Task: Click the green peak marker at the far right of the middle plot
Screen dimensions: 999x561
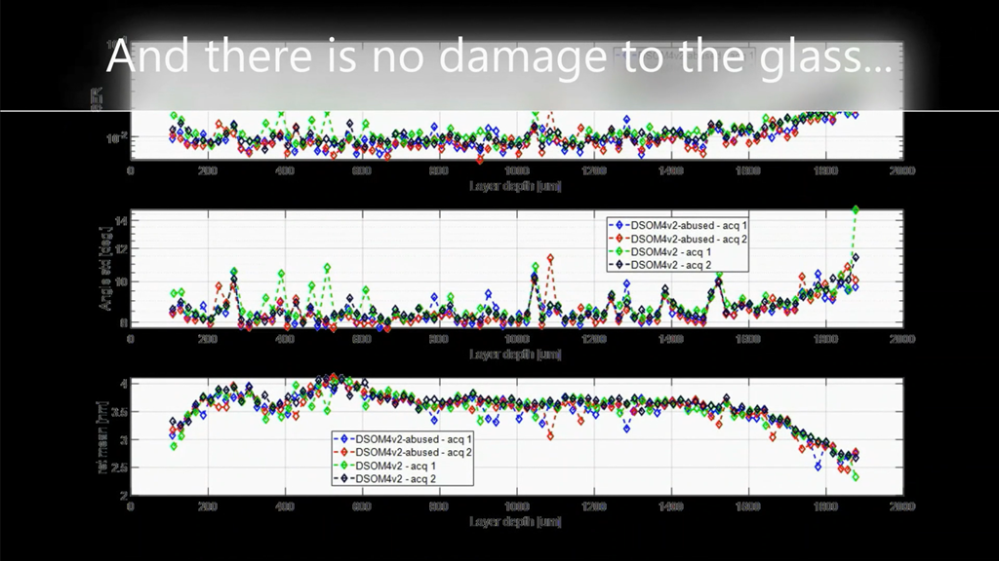Action: click(x=856, y=210)
